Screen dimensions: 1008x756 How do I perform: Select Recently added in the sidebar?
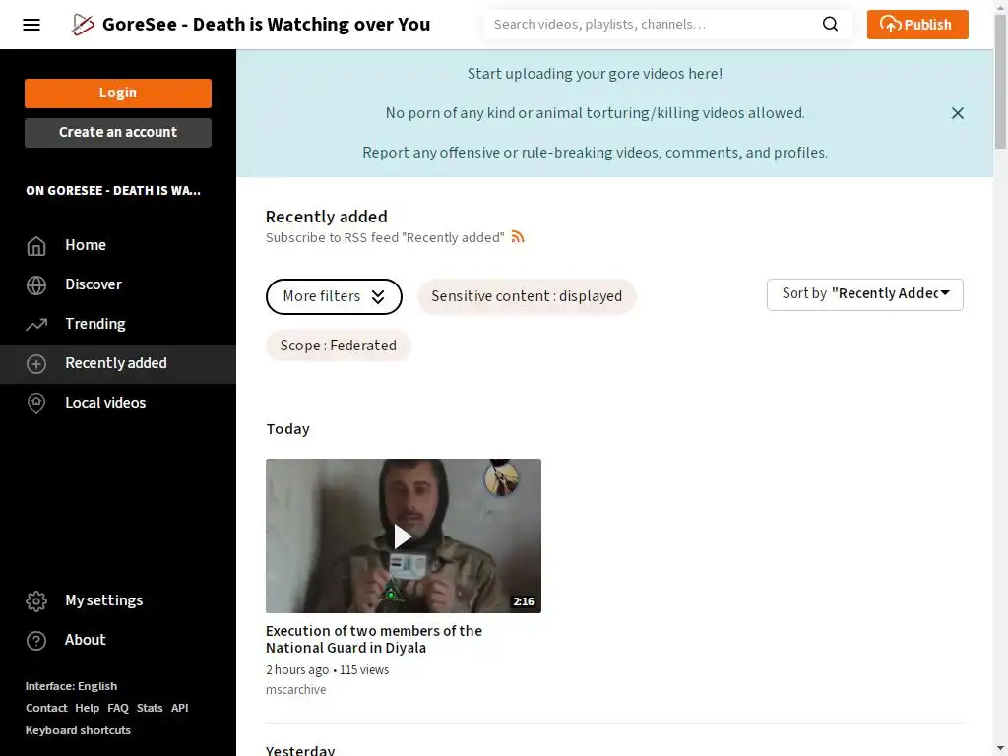118,364
